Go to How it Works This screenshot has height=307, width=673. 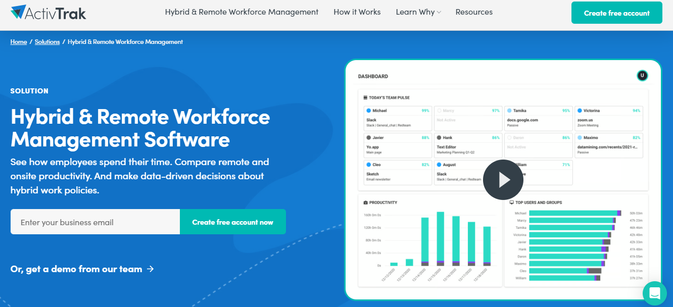[357, 12]
